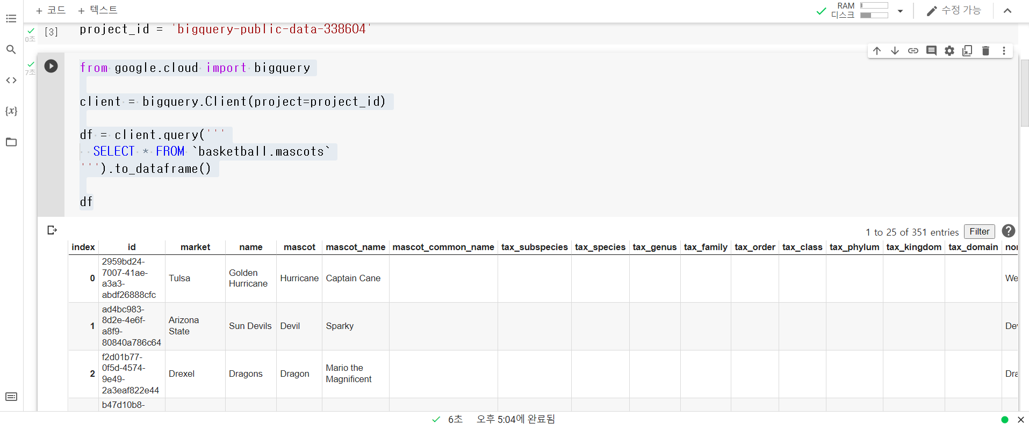1029x424 pixels.
Task: Sort by the name column header
Action: [251, 247]
